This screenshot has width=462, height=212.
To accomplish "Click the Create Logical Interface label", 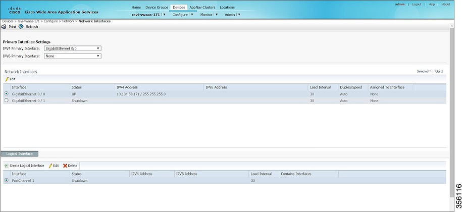I will click(x=27, y=166).
